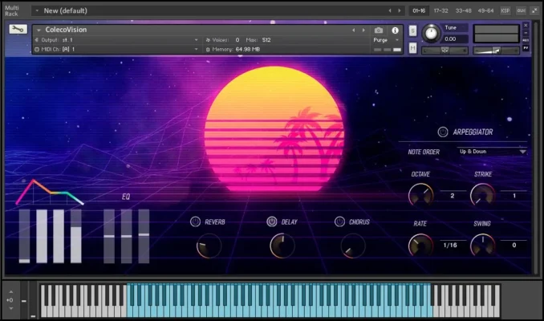Select the previous instrument arrow in the ColecoVision header

point(354,30)
